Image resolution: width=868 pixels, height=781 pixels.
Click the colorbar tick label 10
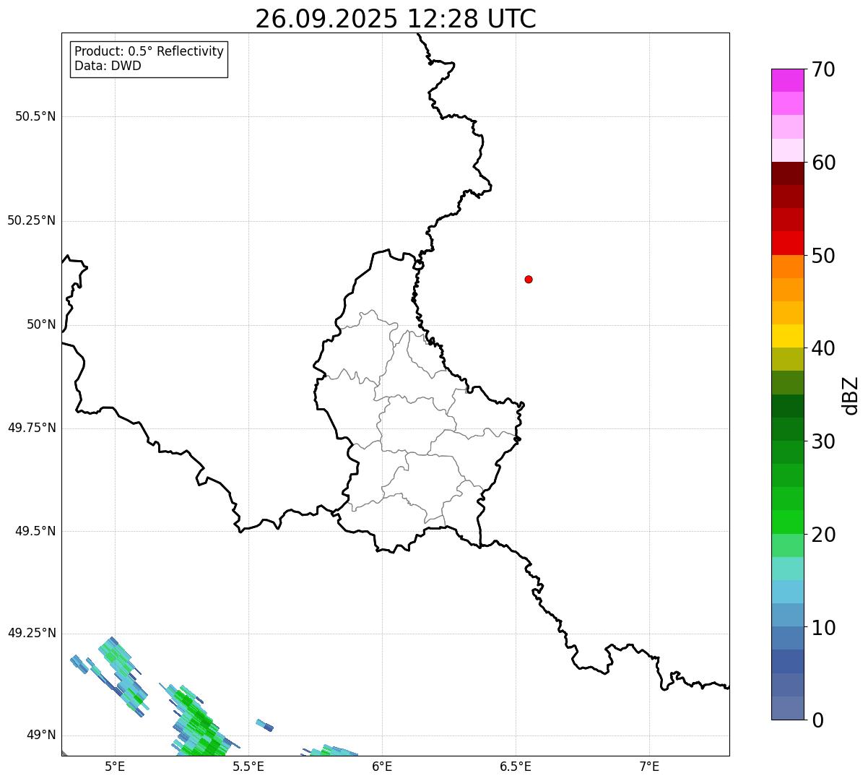tap(823, 628)
